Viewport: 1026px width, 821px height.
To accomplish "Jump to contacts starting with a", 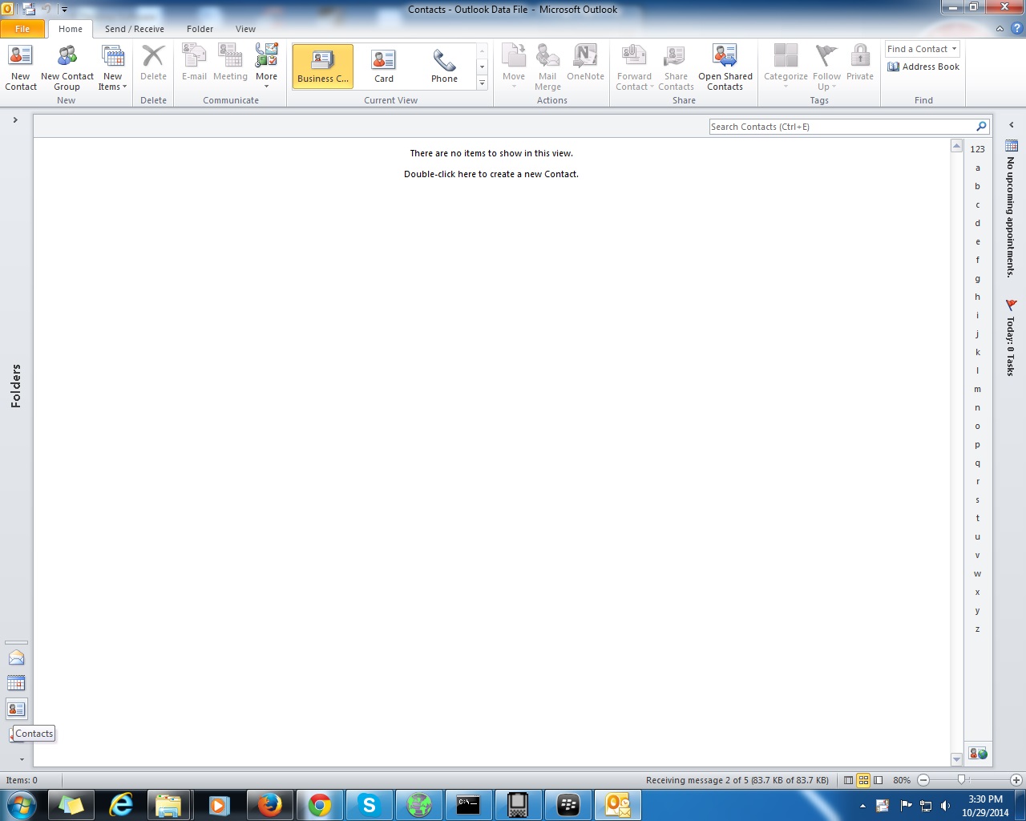I will pyautogui.click(x=977, y=168).
